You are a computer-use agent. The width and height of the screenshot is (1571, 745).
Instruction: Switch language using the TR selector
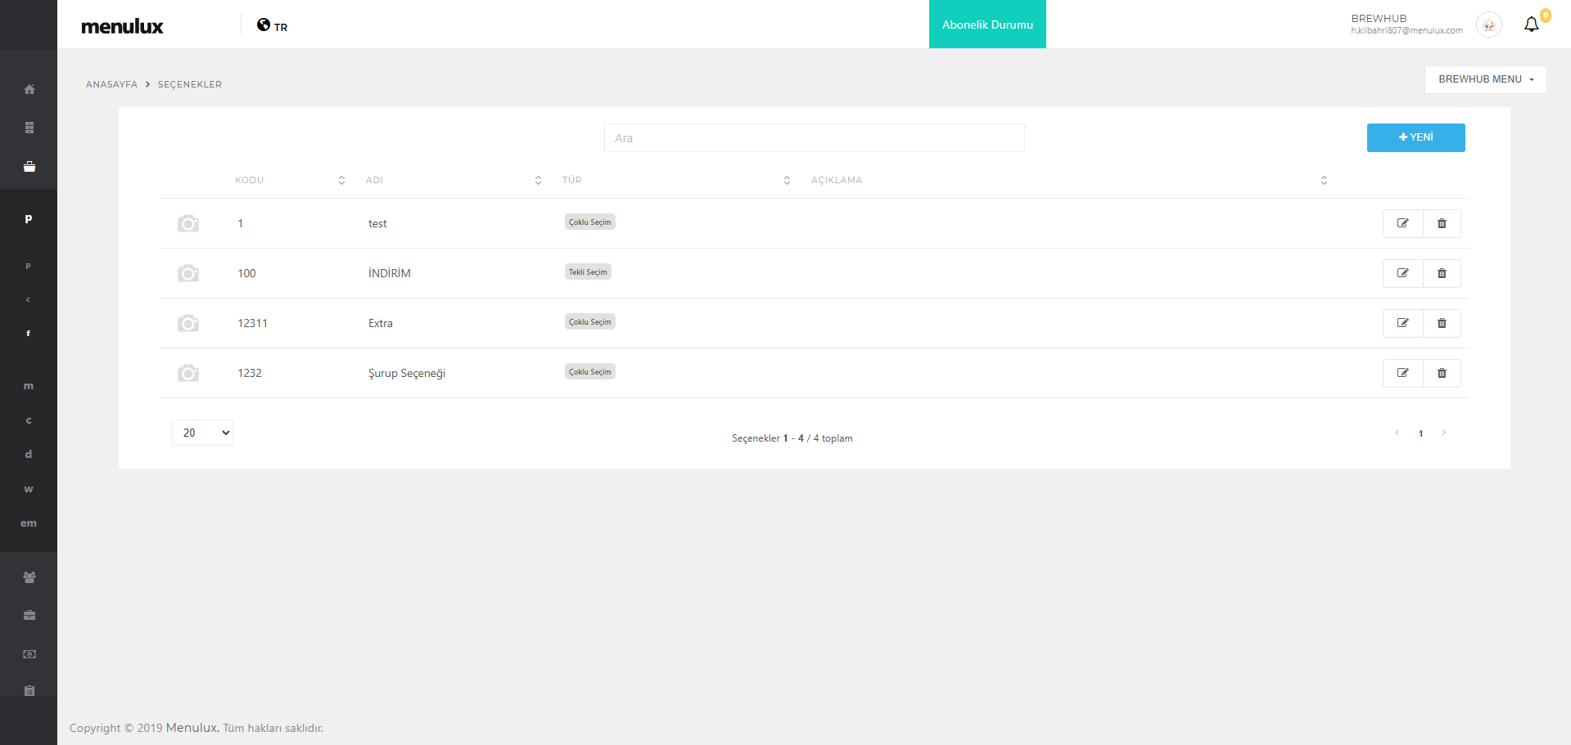273,26
